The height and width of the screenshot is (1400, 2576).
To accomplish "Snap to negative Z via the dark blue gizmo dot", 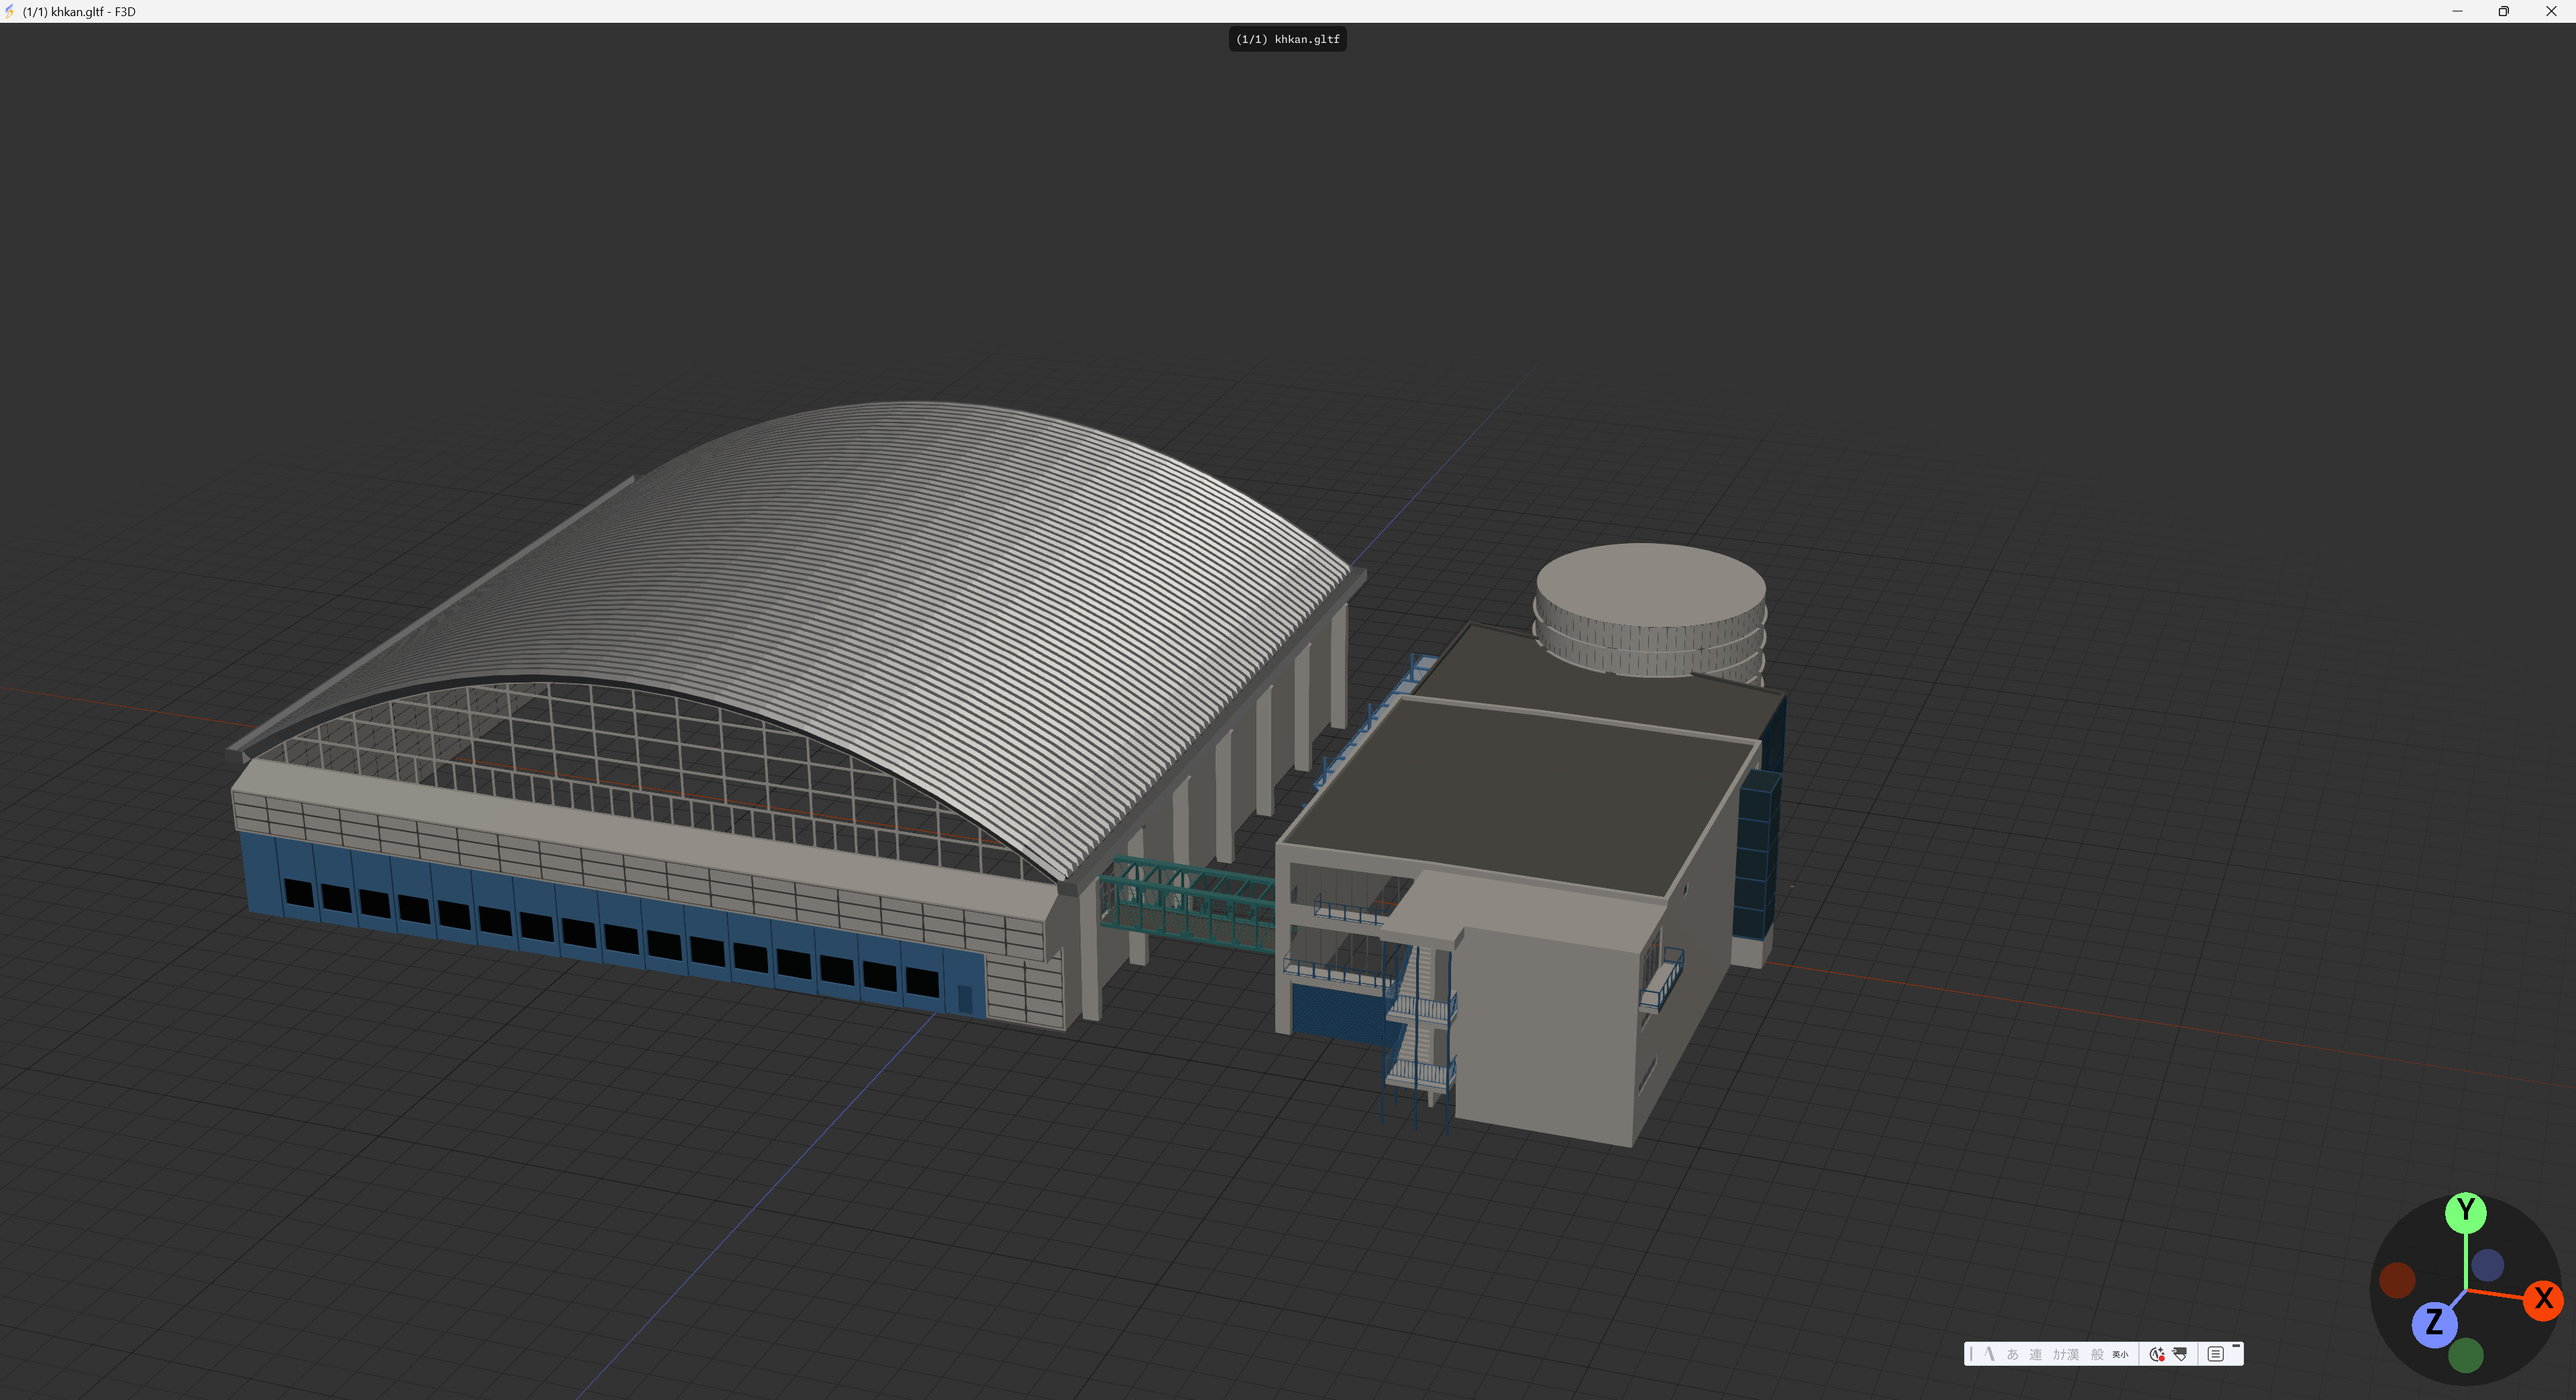I will click(2487, 1265).
